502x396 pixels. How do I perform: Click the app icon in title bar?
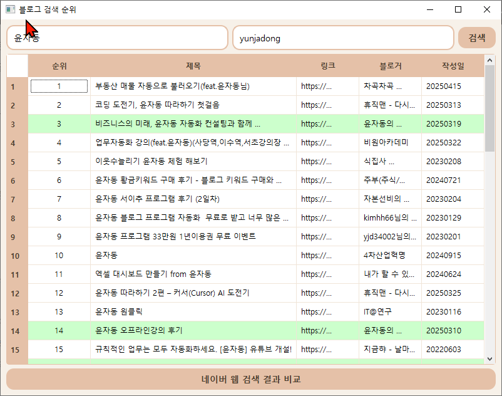coord(10,9)
